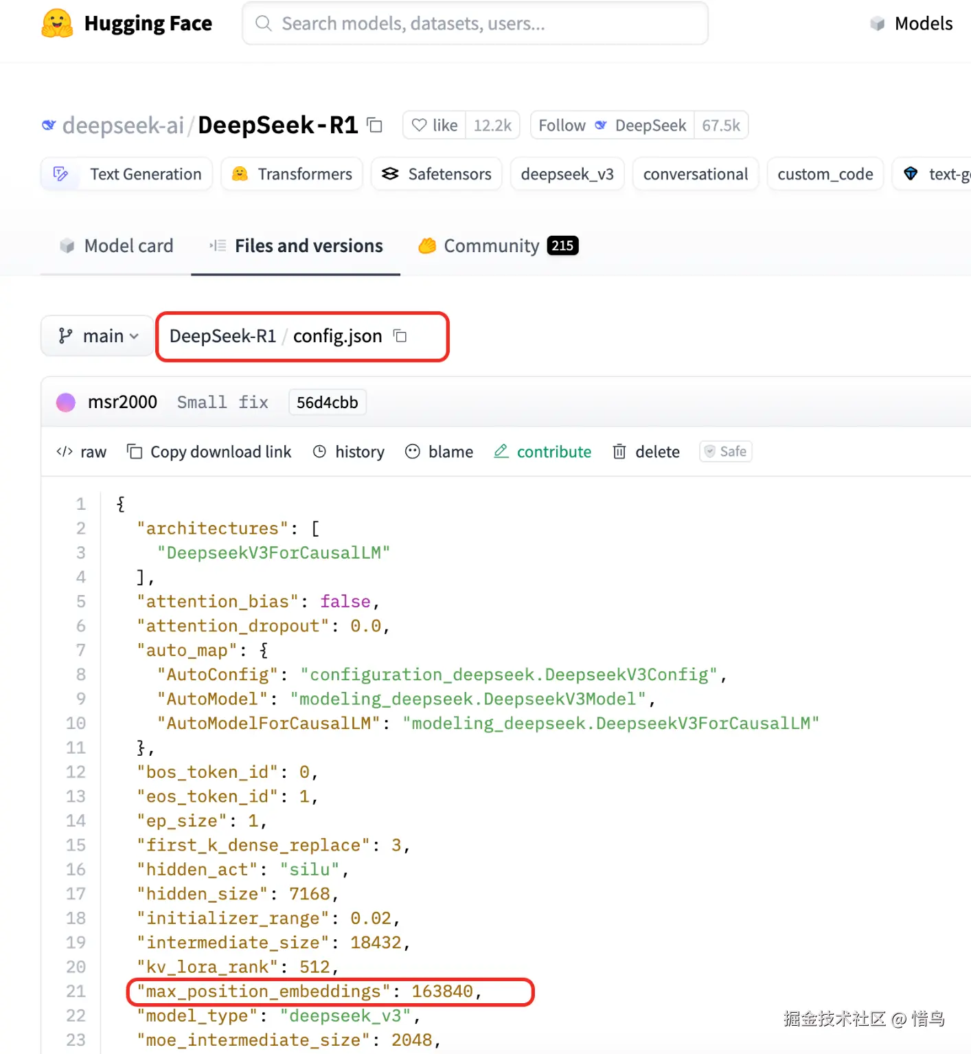971x1054 pixels.
Task: Follow DeepSeek button
Action: point(612,125)
